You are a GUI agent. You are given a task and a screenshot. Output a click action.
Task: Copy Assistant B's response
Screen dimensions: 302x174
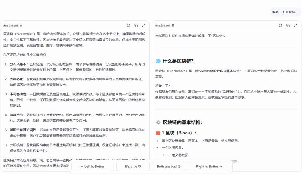click(288, 25)
